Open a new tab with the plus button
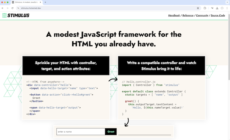The height and width of the screenshot is (140, 230). coord(45,2)
